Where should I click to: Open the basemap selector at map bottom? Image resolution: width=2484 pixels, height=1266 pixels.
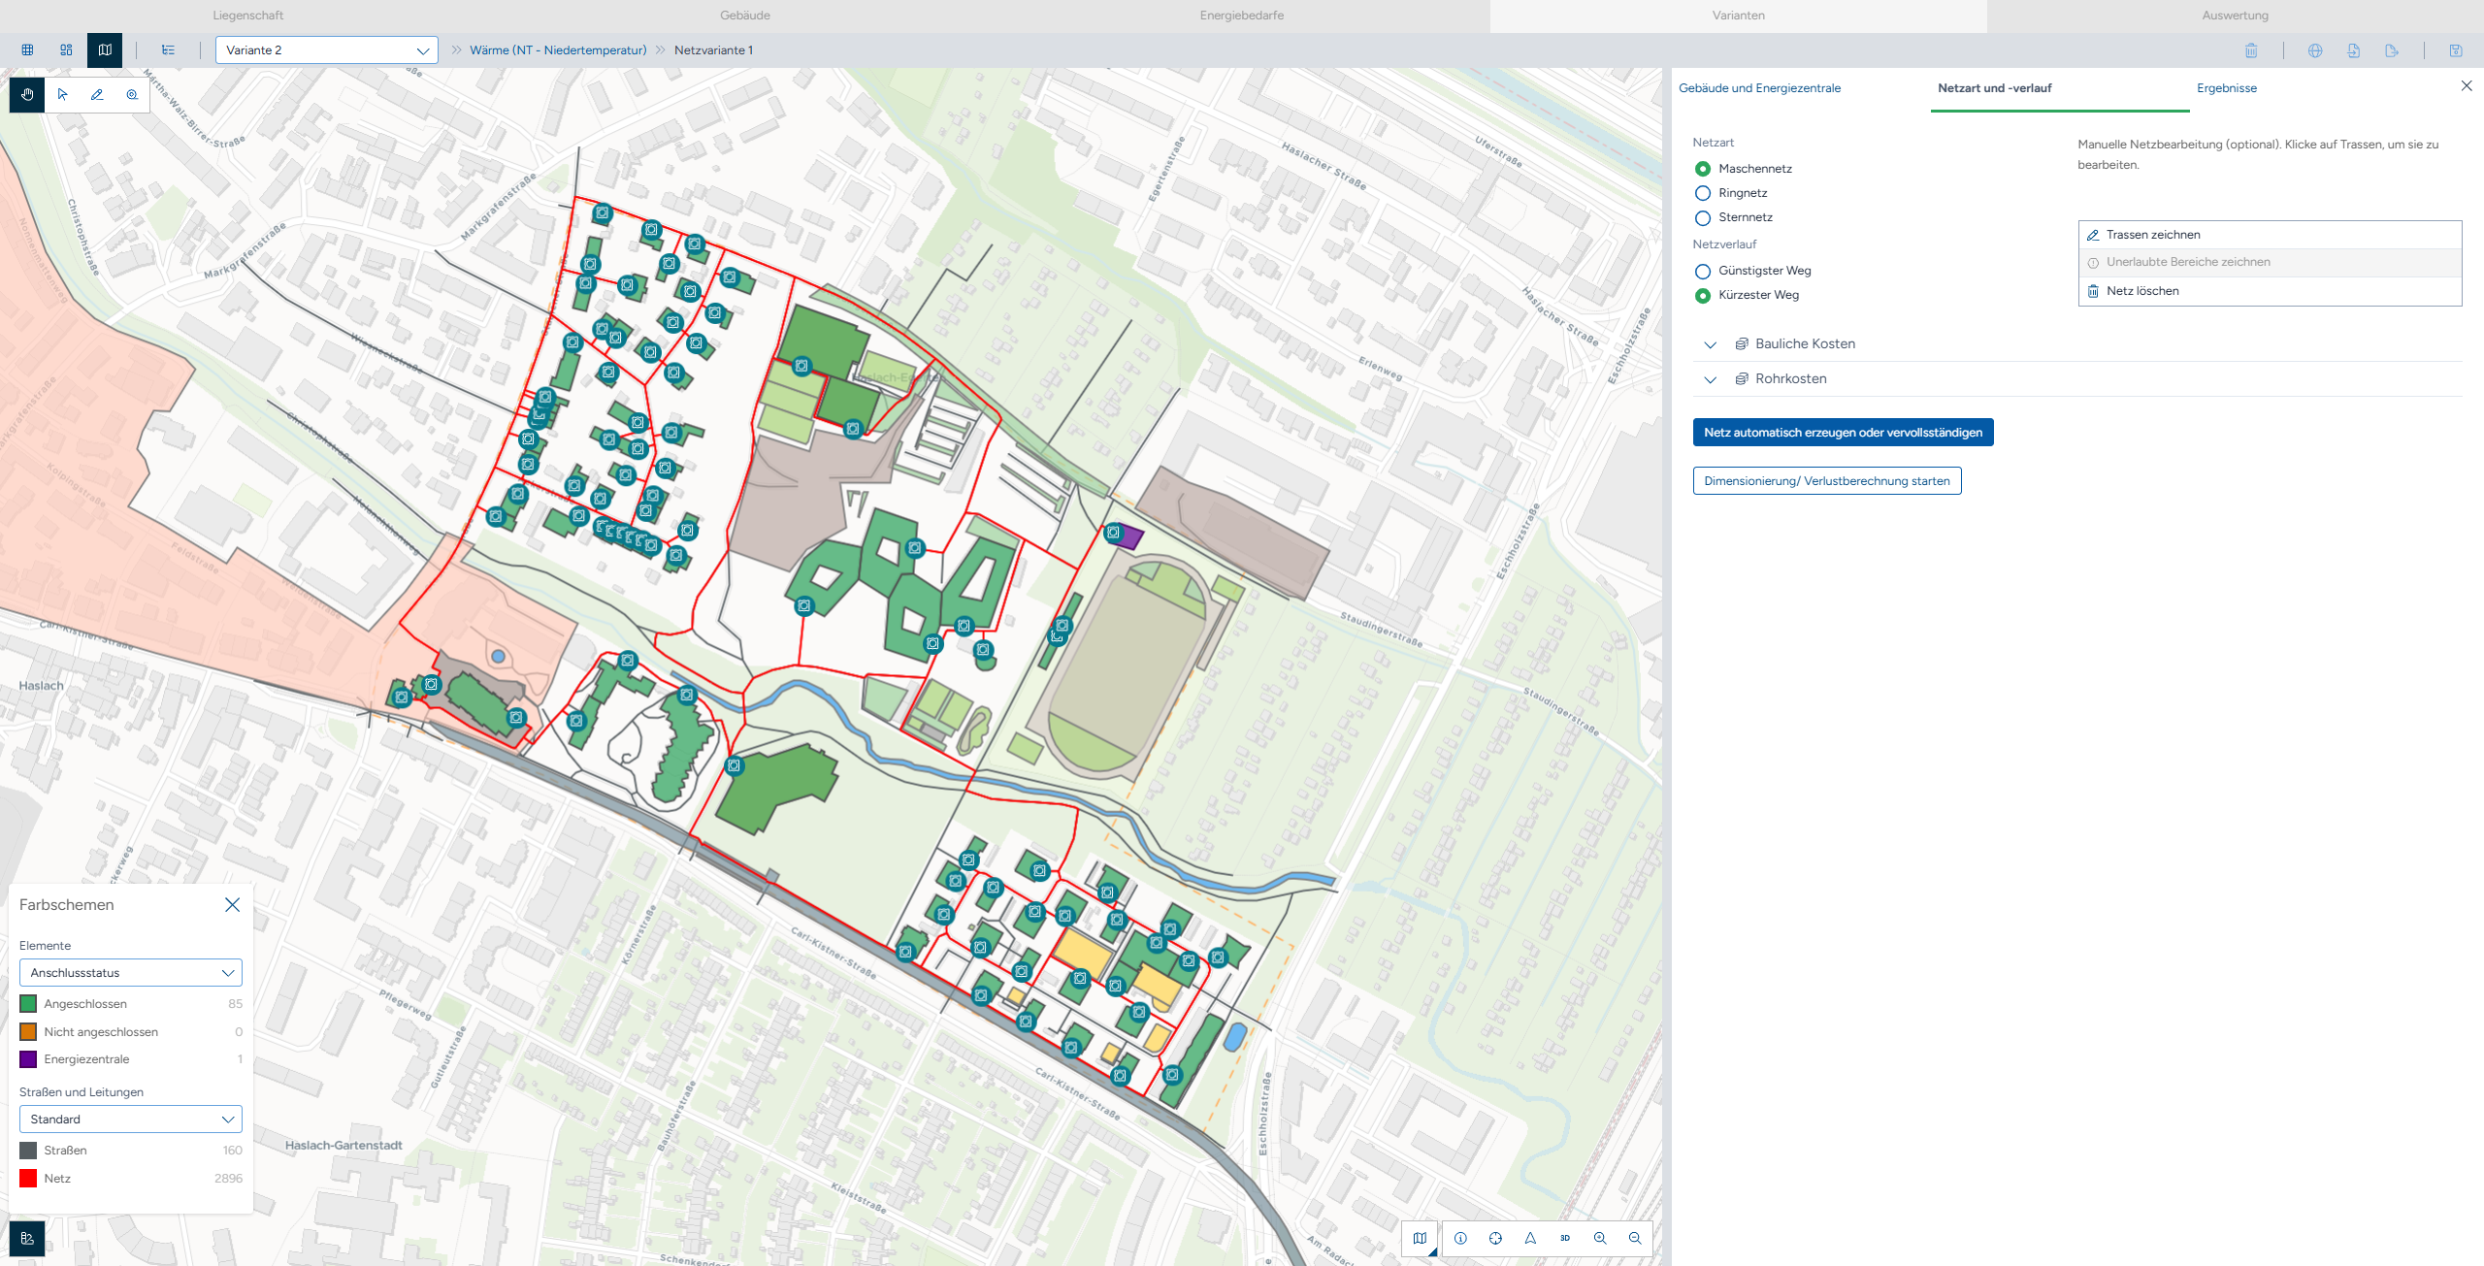coord(1421,1238)
